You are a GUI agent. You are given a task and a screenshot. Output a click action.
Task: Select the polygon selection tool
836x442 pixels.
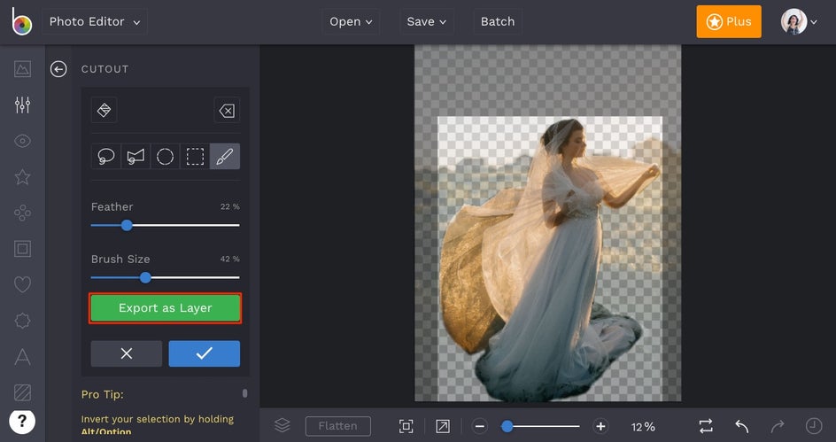point(135,157)
